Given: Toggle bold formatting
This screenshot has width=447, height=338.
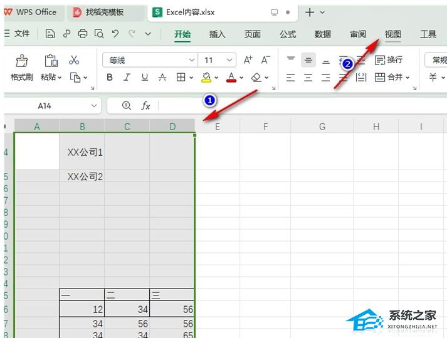Looking at the screenshot, I should [x=110, y=77].
